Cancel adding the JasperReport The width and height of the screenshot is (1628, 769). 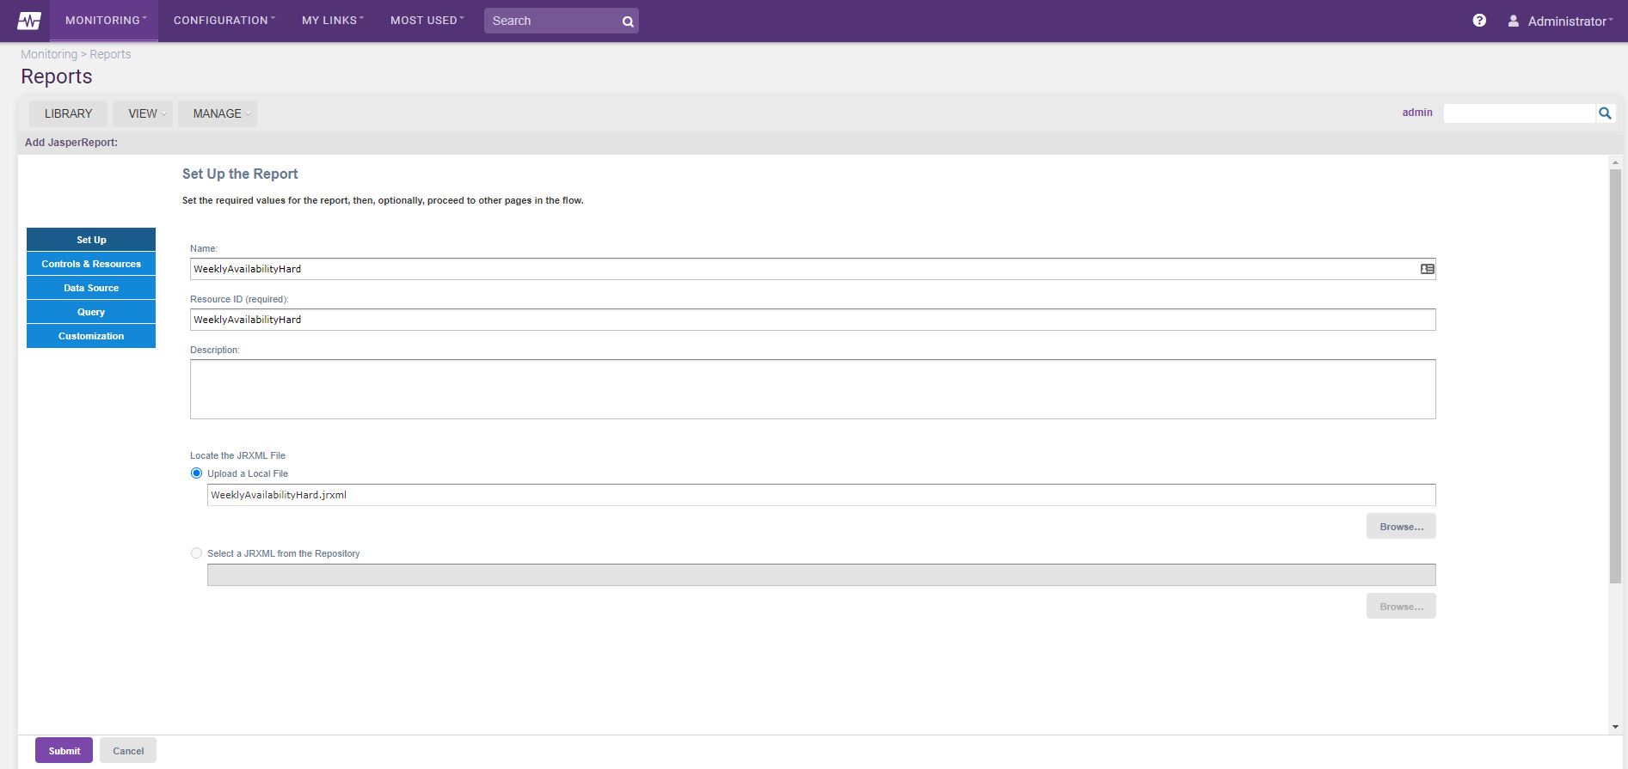pyautogui.click(x=128, y=750)
